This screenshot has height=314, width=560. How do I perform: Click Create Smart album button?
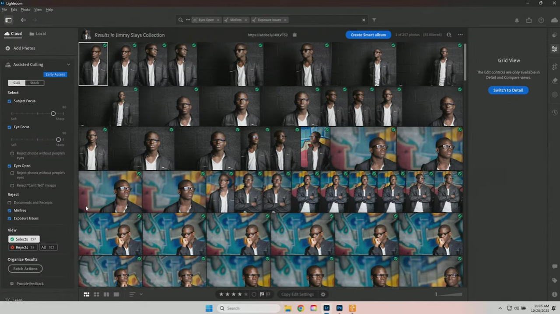pos(368,35)
